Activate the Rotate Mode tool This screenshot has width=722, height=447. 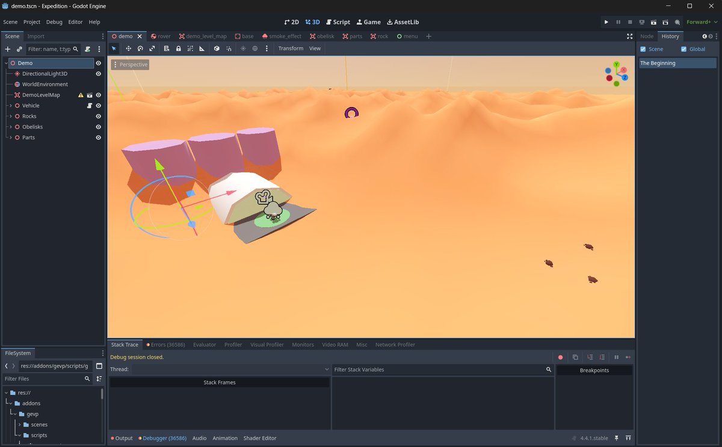click(140, 48)
